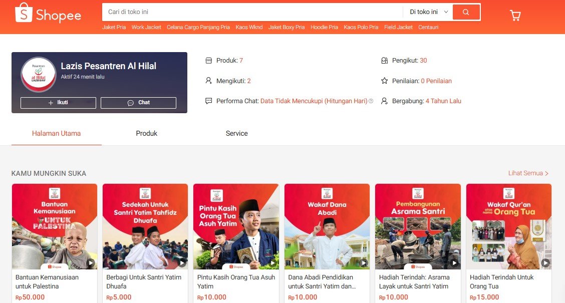Click the Shopee logo
The width and height of the screenshot is (565, 303).
click(48, 13)
